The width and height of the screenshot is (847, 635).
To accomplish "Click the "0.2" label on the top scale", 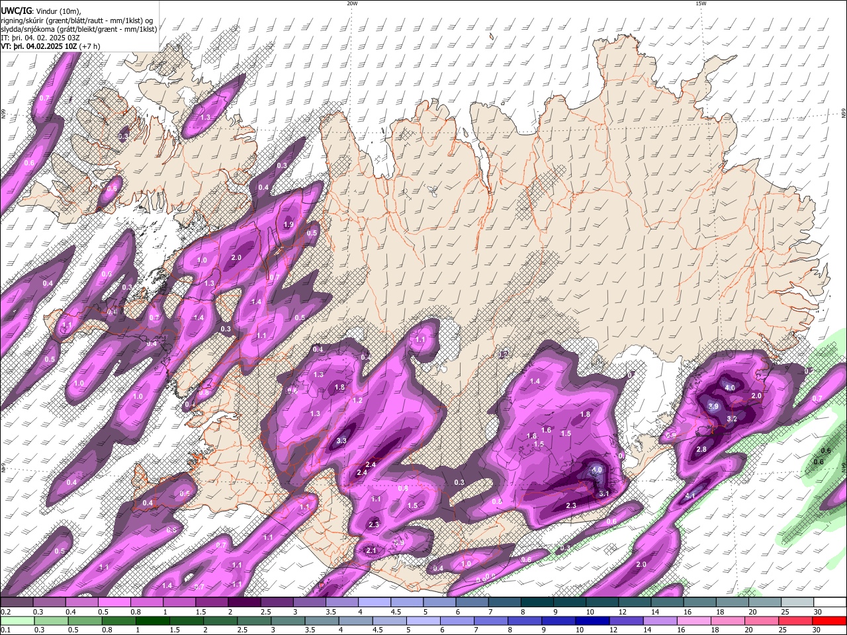I will [5, 611].
